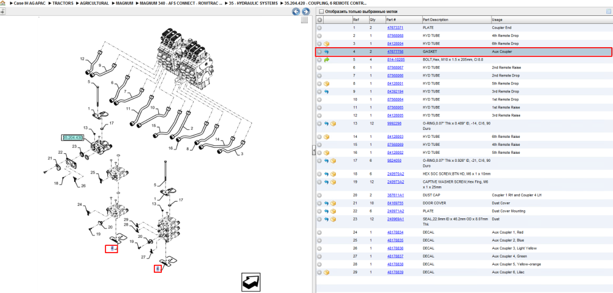613x293 pixels.
Task: Go to the home page icon
Action: pos(2,2)
